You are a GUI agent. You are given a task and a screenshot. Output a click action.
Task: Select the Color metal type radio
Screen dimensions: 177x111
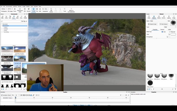click(162, 32)
